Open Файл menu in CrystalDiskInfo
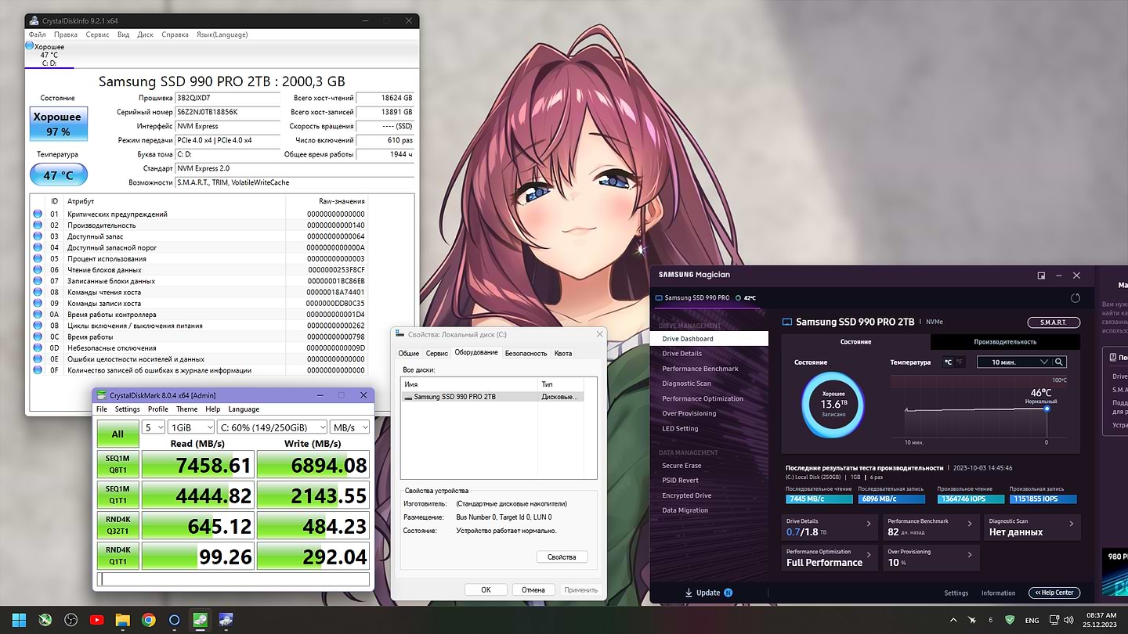This screenshot has width=1128, height=634. pyautogui.click(x=37, y=34)
